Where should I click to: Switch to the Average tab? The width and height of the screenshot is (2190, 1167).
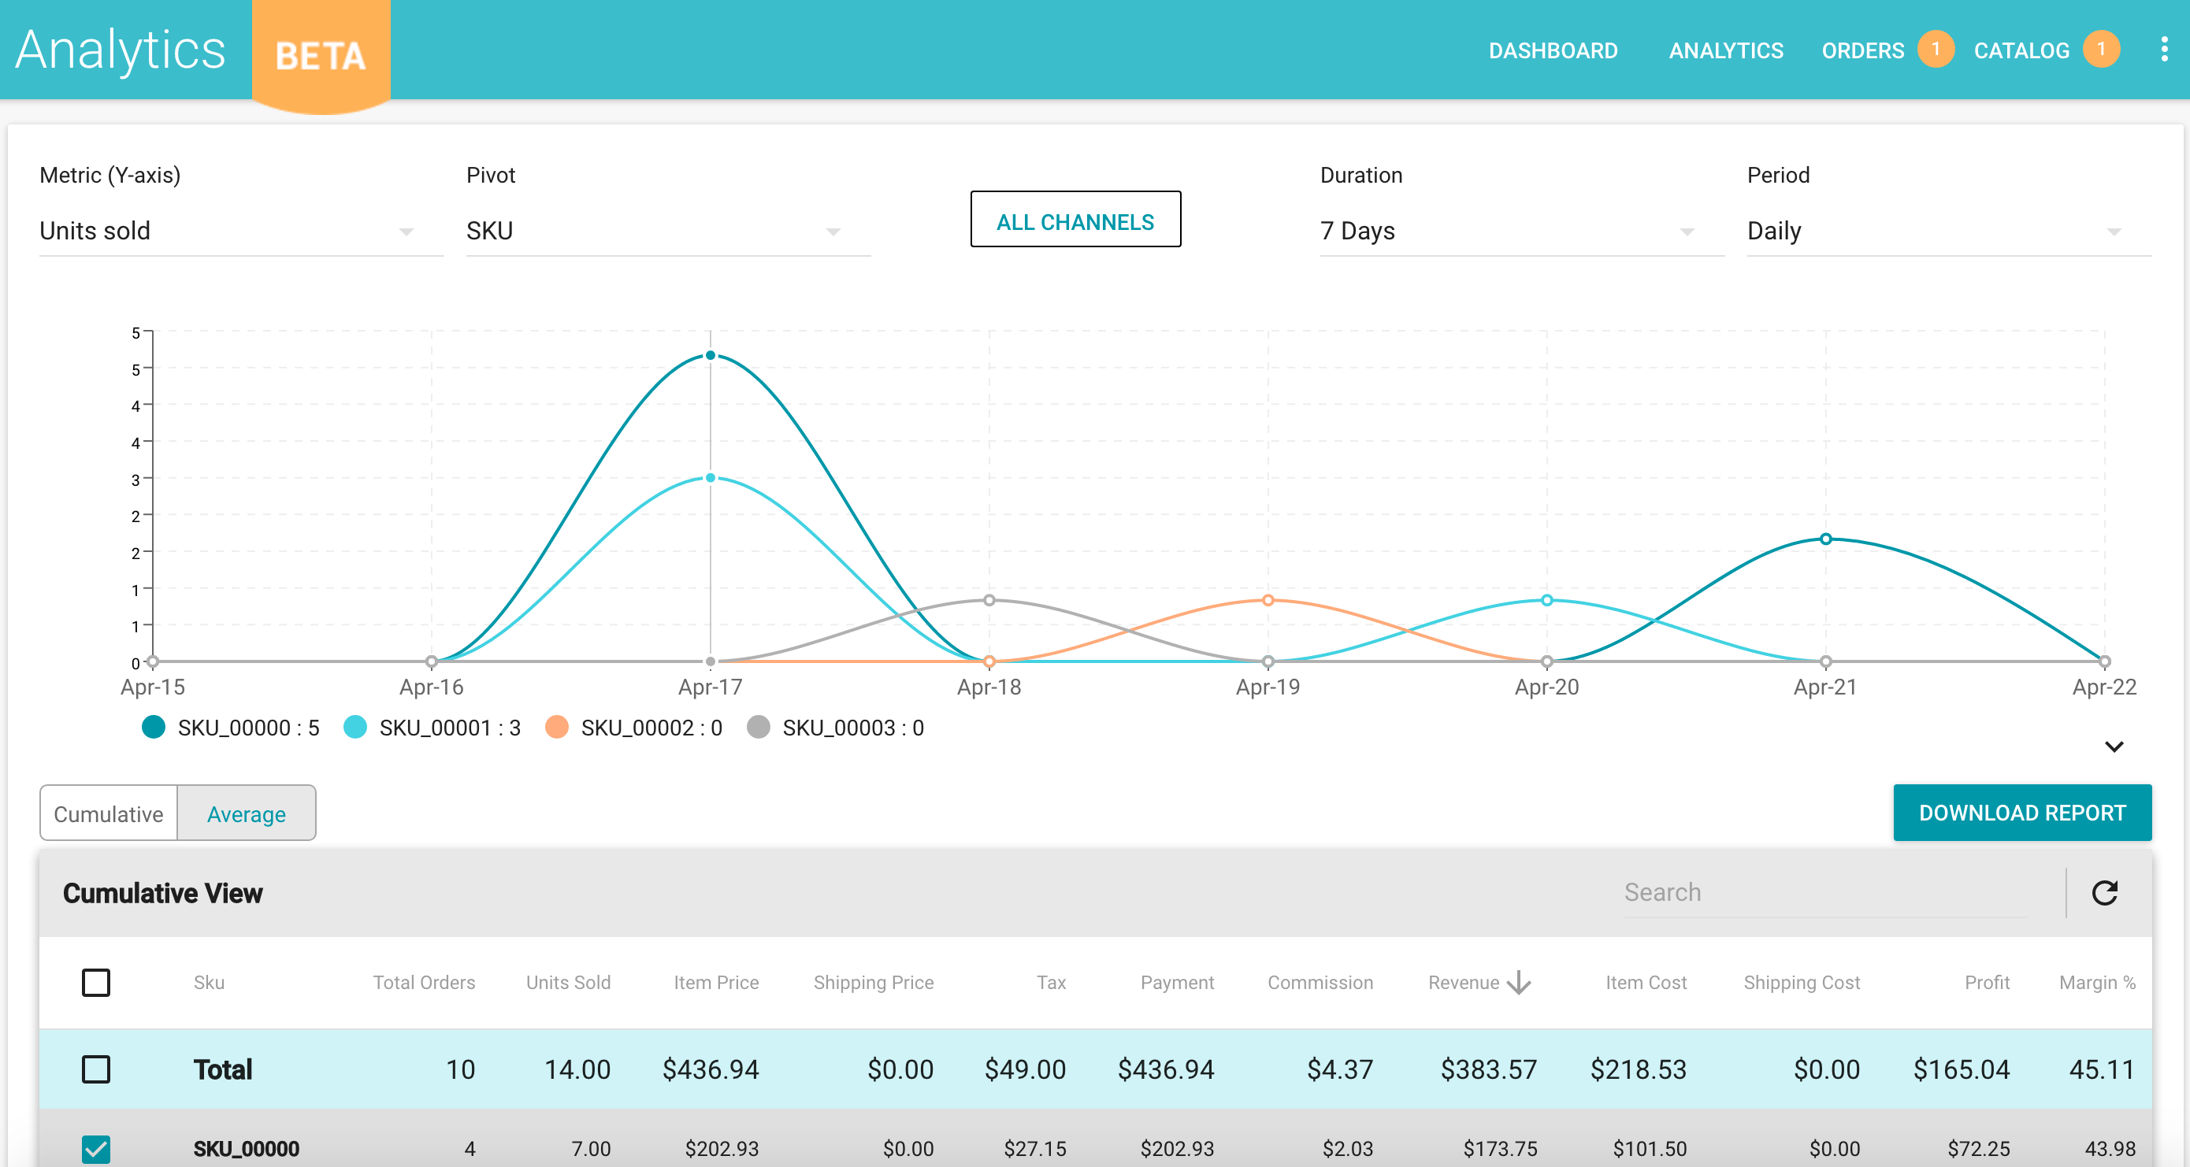pyautogui.click(x=246, y=813)
